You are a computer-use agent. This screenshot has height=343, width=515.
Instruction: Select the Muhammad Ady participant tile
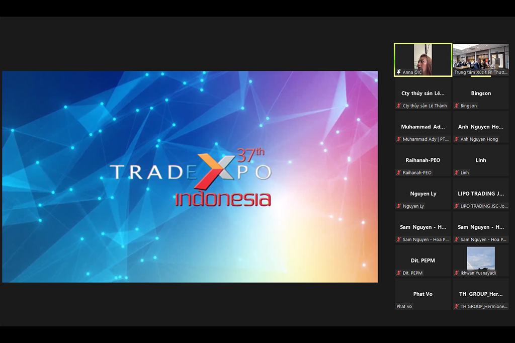point(423,127)
